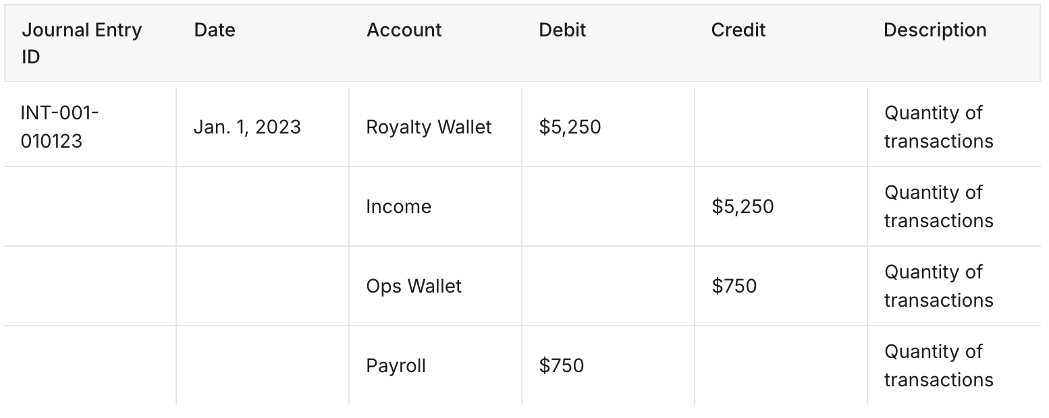Select the Income account cell
The width and height of the screenshot is (1049, 418).
pyautogui.click(x=398, y=206)
